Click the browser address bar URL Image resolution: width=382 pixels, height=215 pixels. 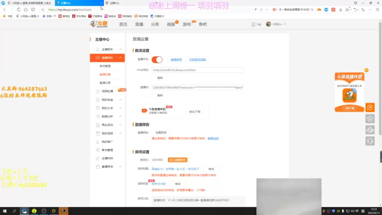pos(70,10)
